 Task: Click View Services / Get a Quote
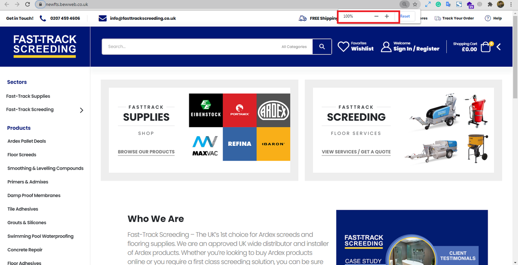click(x=356, y=152)
